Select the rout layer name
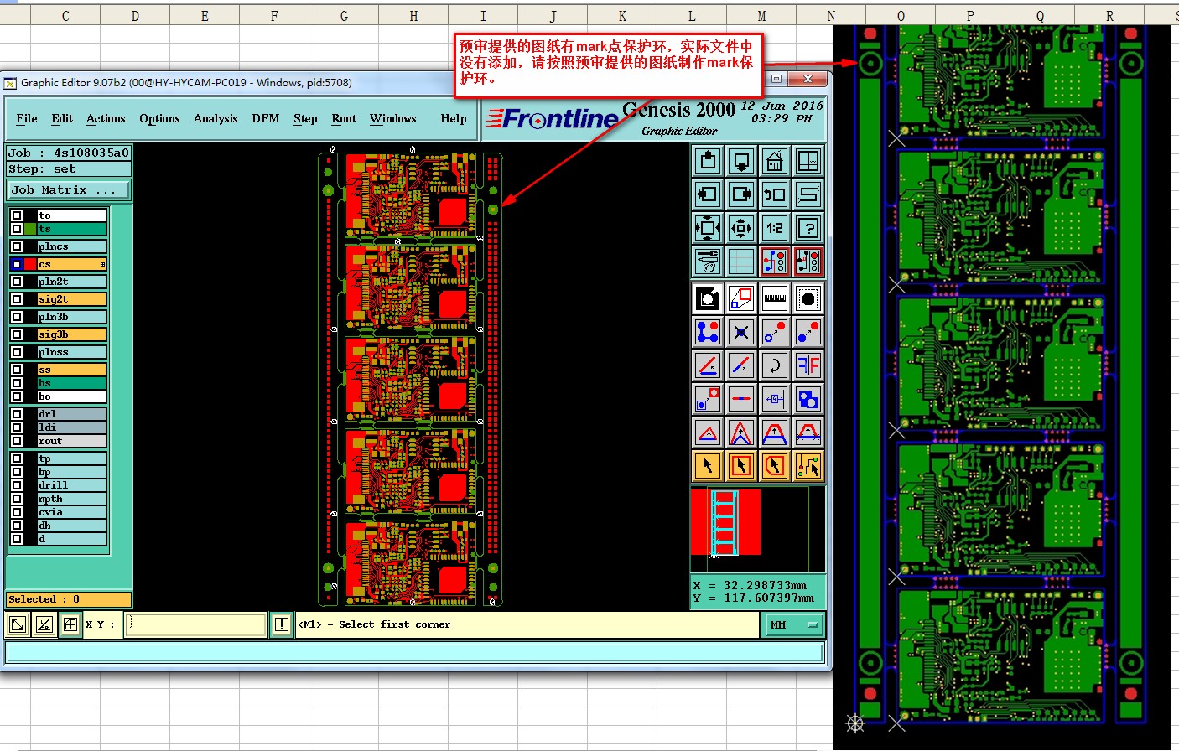 click(x=72, y=441)
